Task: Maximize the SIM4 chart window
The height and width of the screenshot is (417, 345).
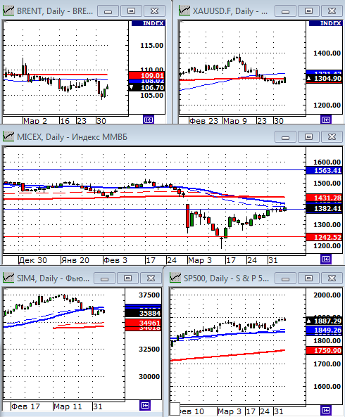Action: (127, 278)
